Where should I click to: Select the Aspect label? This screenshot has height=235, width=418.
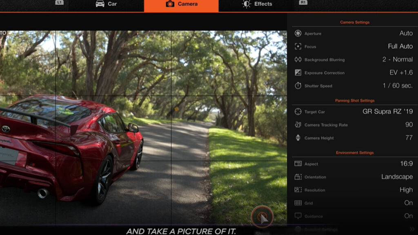point(311,164)
